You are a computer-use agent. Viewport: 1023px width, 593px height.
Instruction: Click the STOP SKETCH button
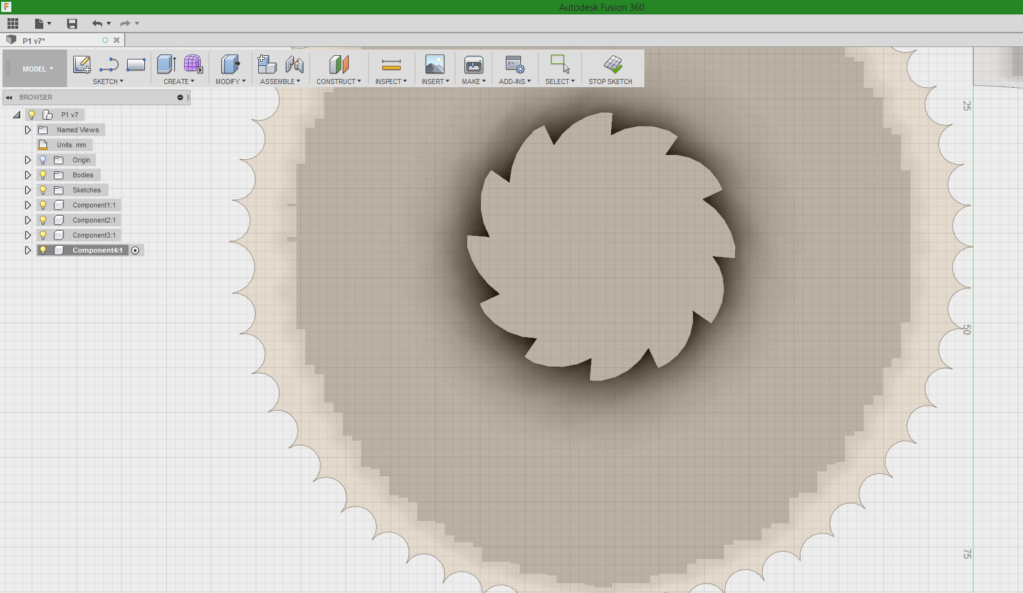pos(611,70)
